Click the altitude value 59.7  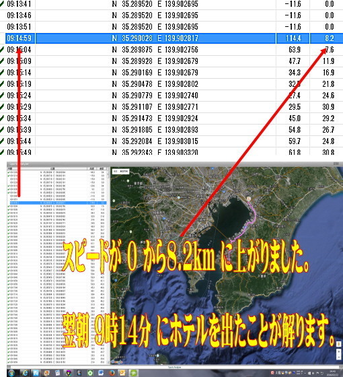[x=295, y=141]
